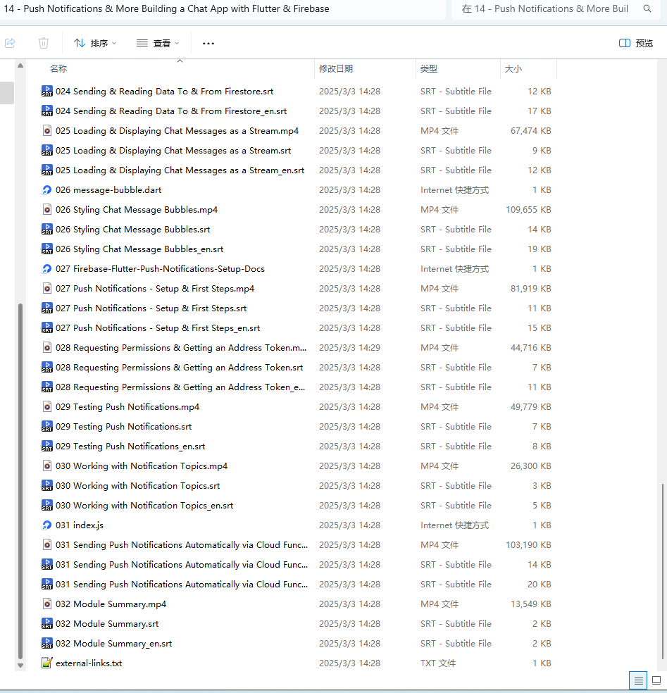This screenshot has height=693, width=667.
Task: Click the SRT icon of 024 Firestore.srt
Action: click(x=47, y=92)
